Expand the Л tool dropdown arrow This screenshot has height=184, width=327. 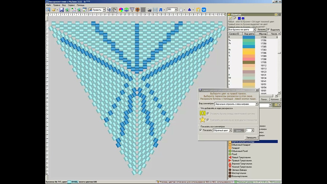coord(164,10)
